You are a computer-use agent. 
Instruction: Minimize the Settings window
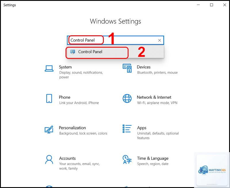click(x=198, y=5)
